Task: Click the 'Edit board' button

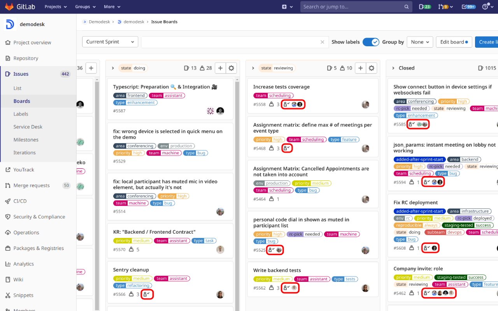Action: coord(454,42)
